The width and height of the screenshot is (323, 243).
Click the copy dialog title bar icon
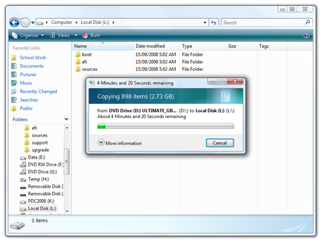pos(92,83)
